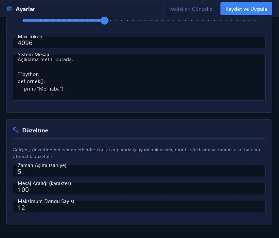Image resolution: width=279 pixels, height=238 pixels.
Task: Focus the Maksimum Döngü Sayısı field
Action: 139,207
